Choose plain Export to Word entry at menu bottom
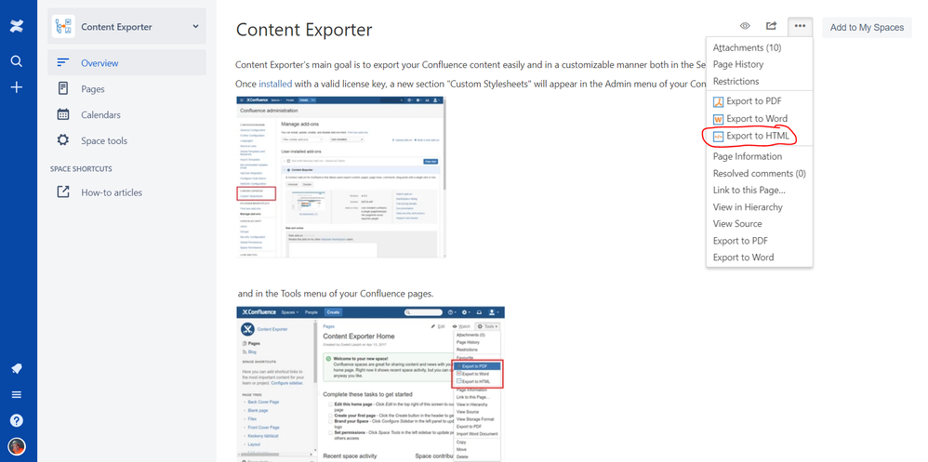Image resolution: width=928 pixels, height=462 pixels. pos(760,257)
